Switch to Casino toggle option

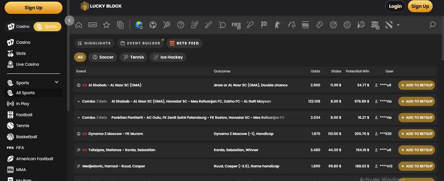(x=19, y=27)
